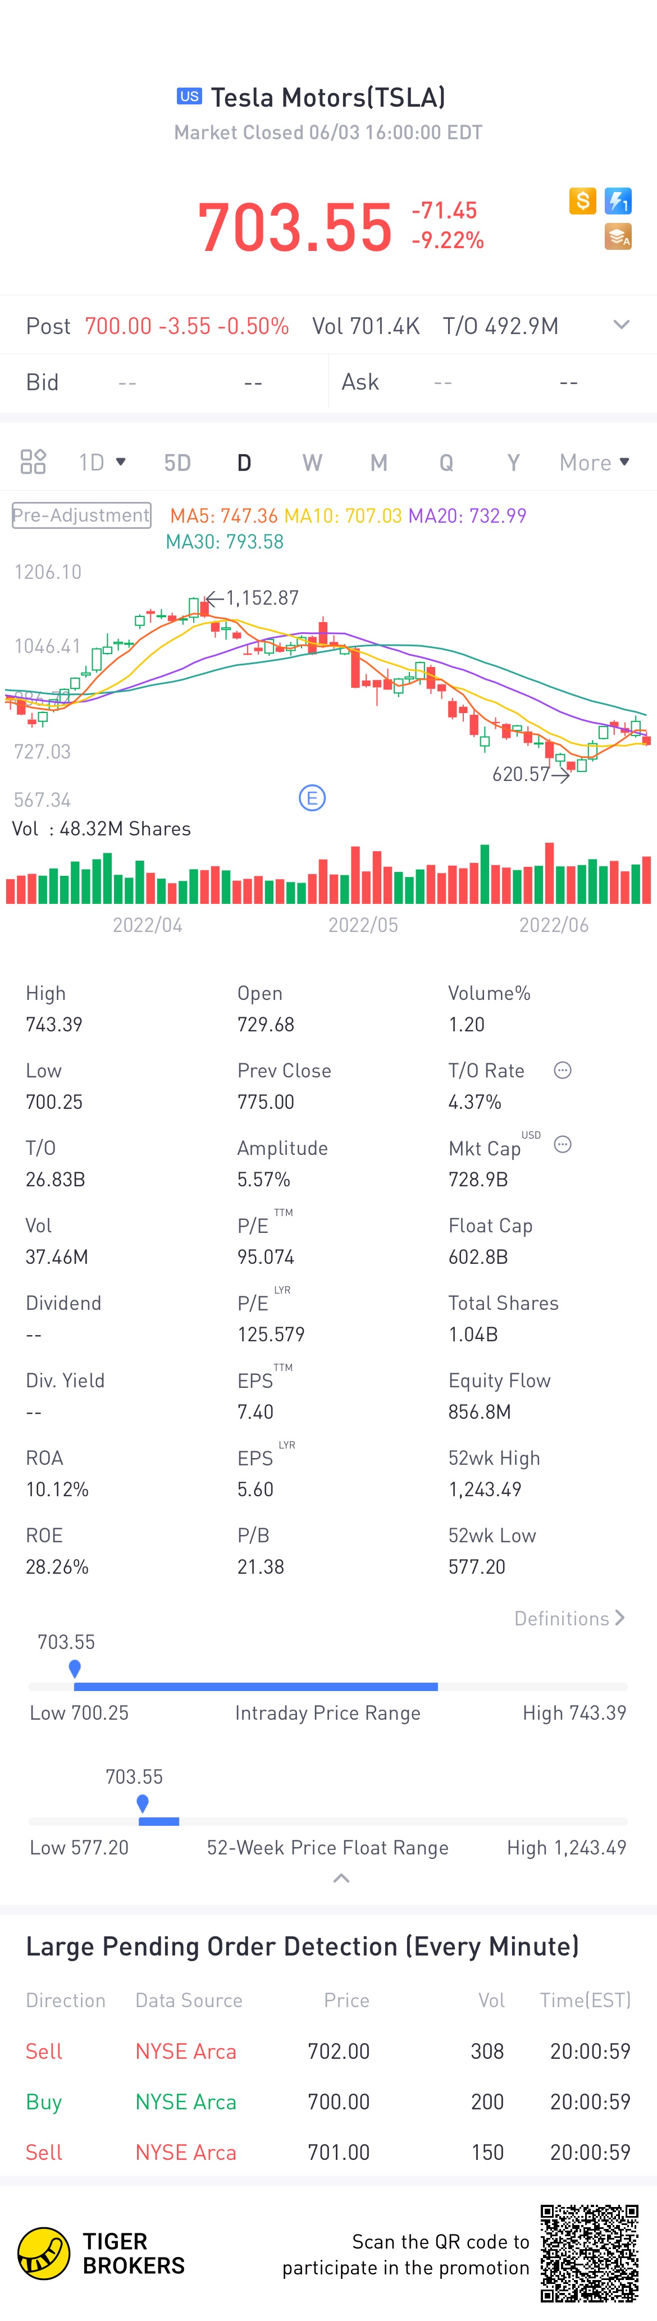Viewport: 657px width, 2321px height.
Task: Click the brown stacked layers icon
Action: (x=618, y=237)
